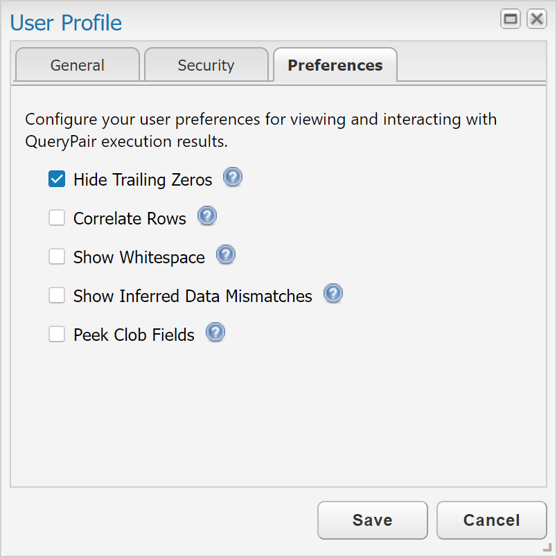Maximize the User Profile dialog

tap(511, 19)
